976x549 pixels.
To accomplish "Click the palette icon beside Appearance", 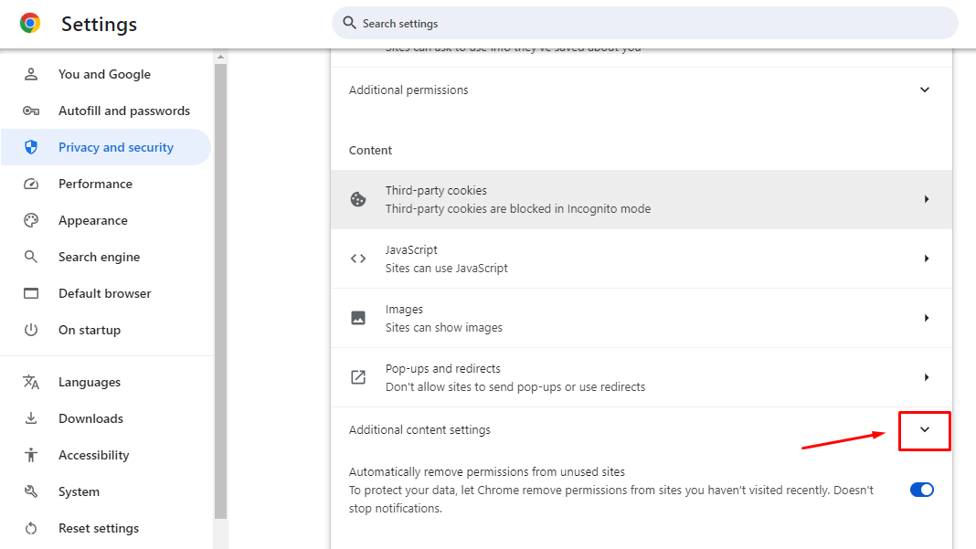I will point(30,220).
